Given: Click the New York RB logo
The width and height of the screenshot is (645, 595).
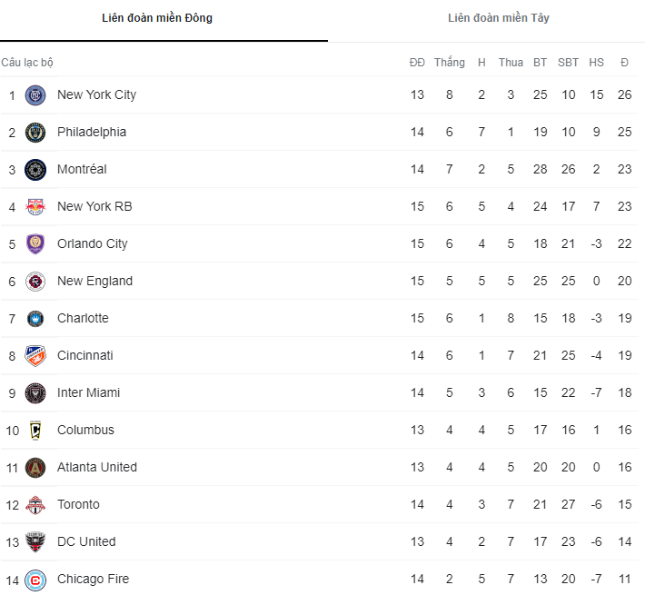Looking at the screenshot, I should click(35, 206).
